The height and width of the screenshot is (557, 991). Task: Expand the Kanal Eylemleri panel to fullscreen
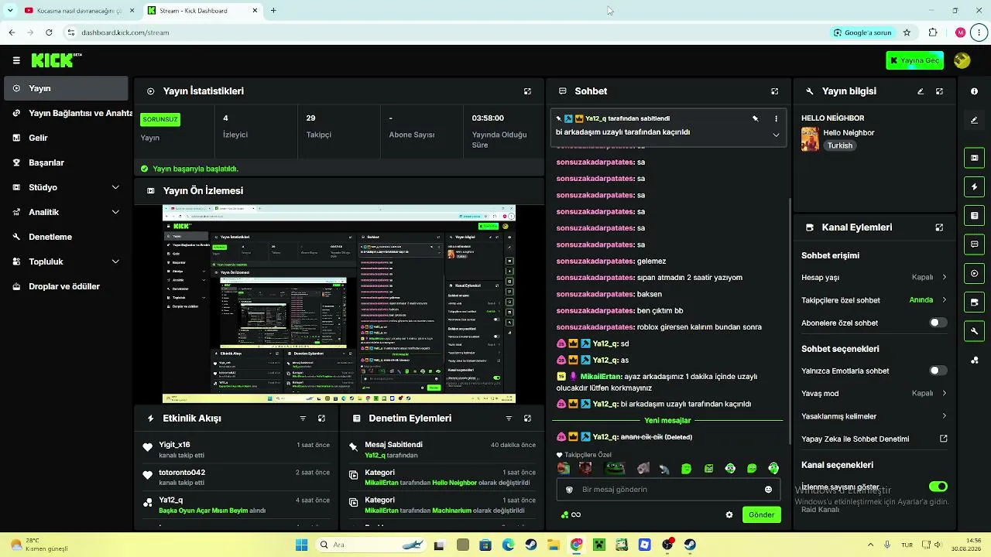point(939,227)
